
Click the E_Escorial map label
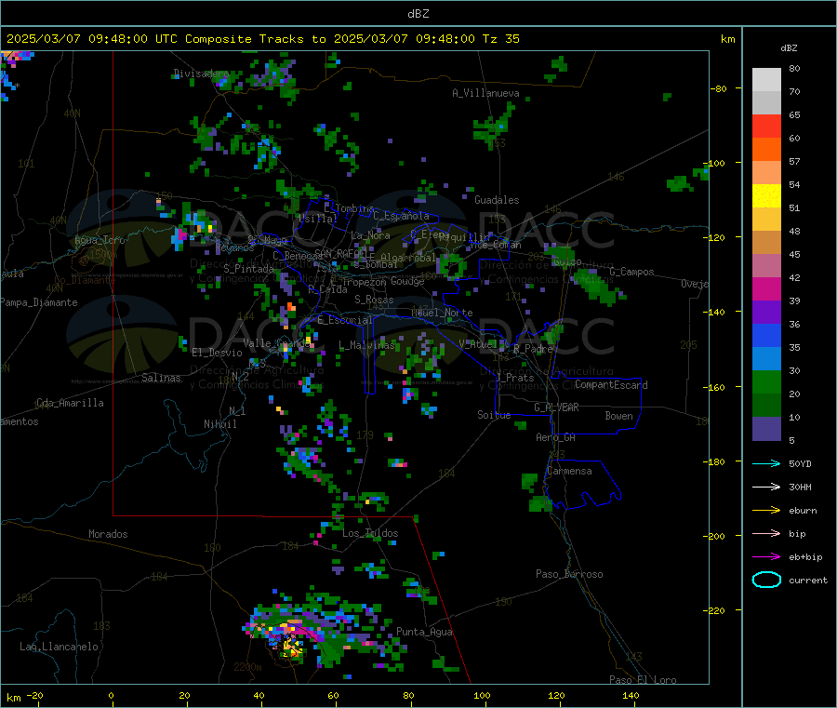click(x=345, y=320)
